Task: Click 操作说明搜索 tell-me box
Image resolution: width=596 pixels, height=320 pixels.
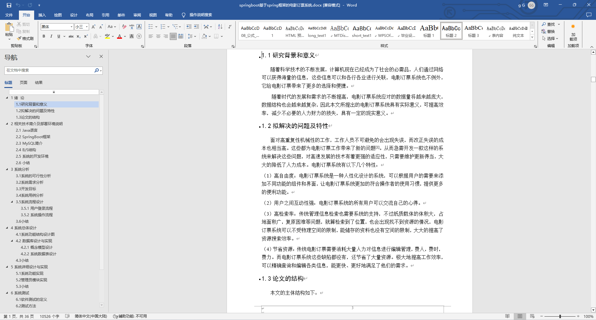Action: (201, 15)
